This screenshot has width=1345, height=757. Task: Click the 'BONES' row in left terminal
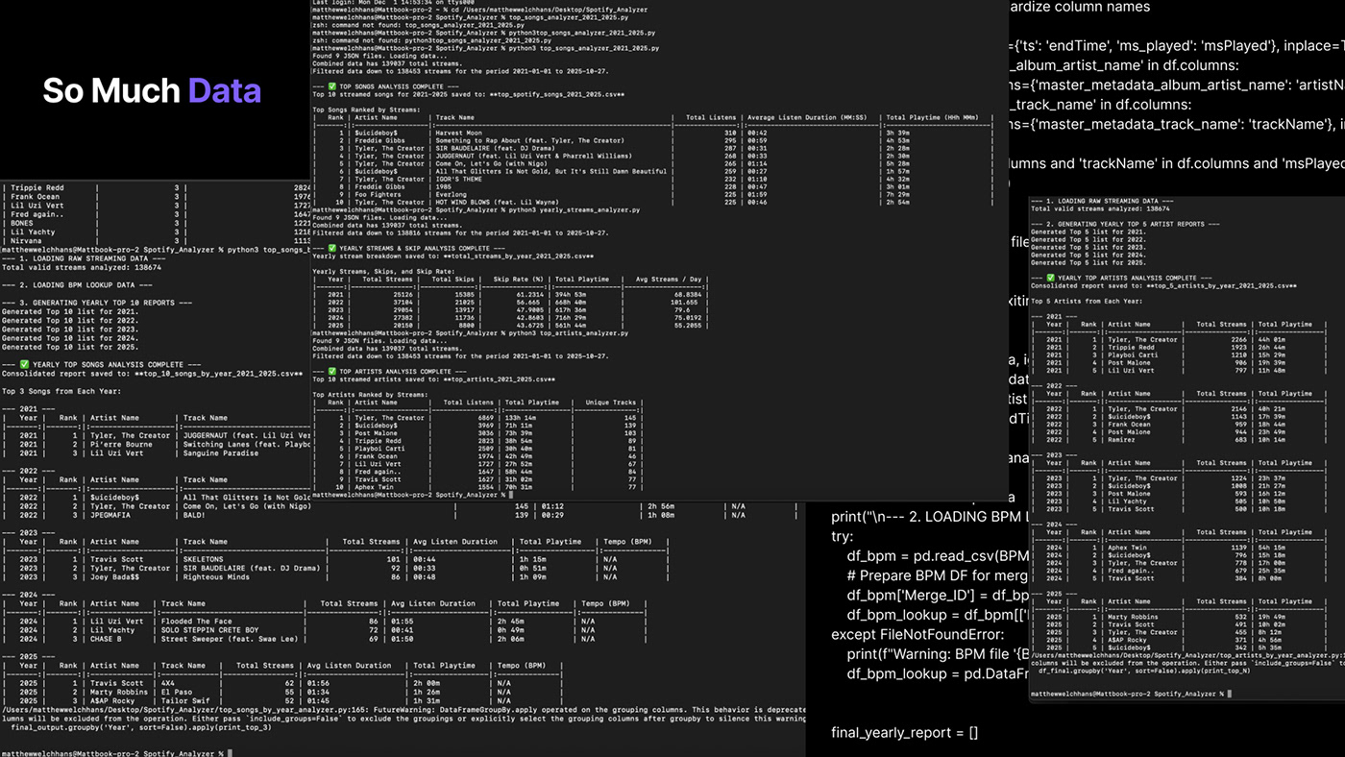[x=156, y=221]
